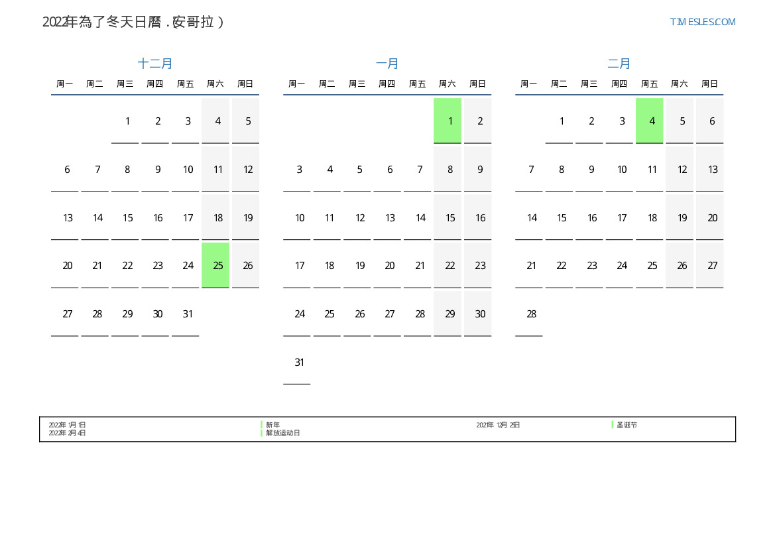Click legend date 2021年 12月 25日
775x548 pixels.
click(498, 425)
